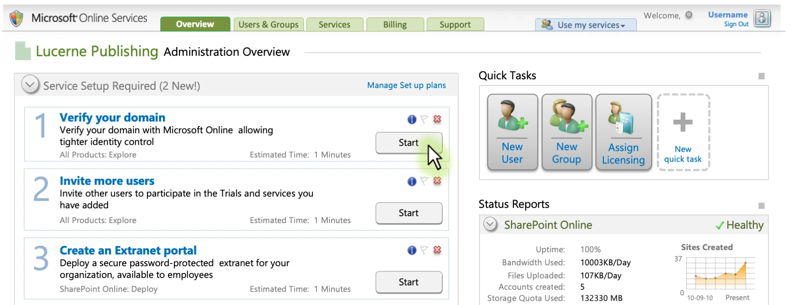Click the Assign Licensing quick task icon
This screenshot has width=802, height=305.
tap(623, 132)
